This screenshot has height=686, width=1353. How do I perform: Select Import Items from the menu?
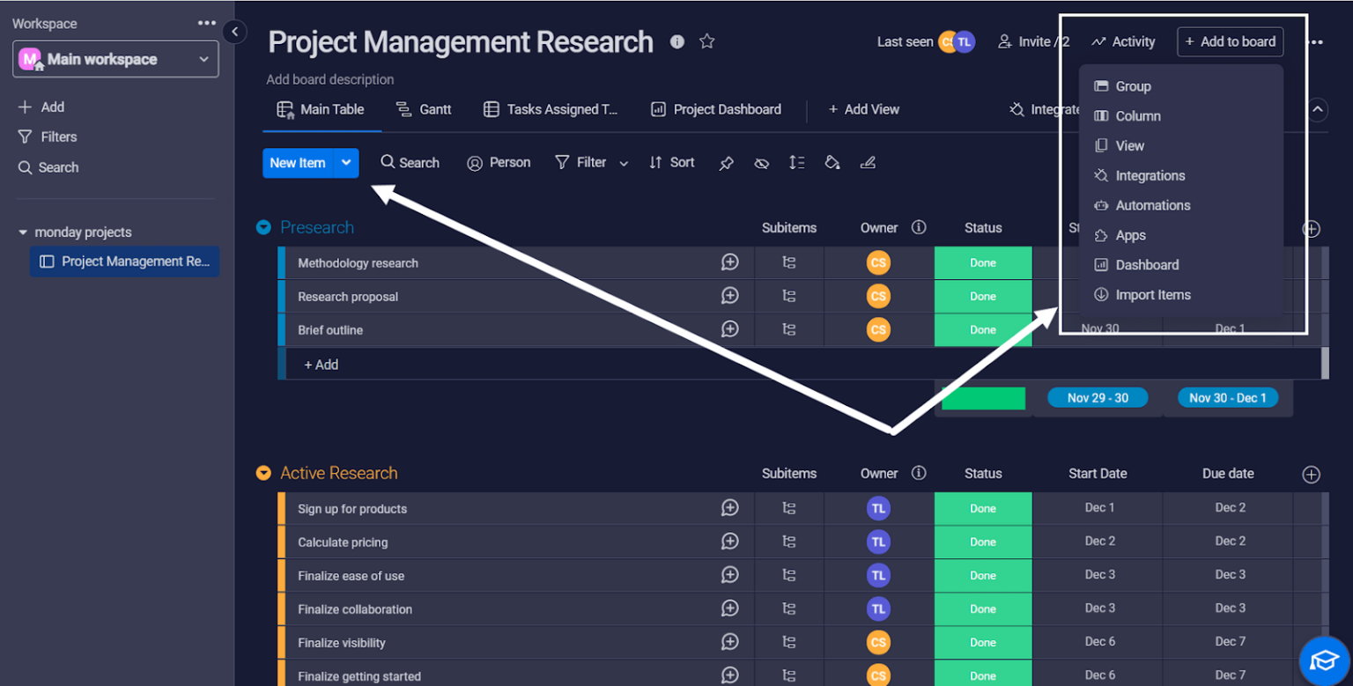point(1152,294)
